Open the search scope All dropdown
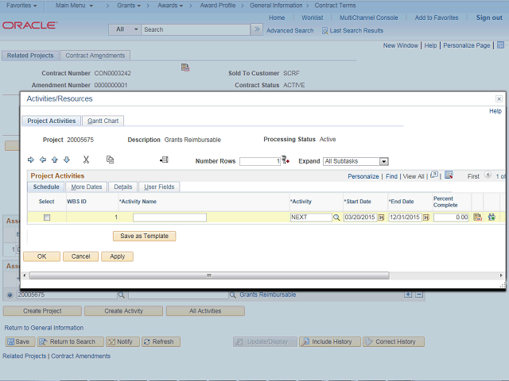Viewport: 509px width, 381px height. (x=124, y=29)
